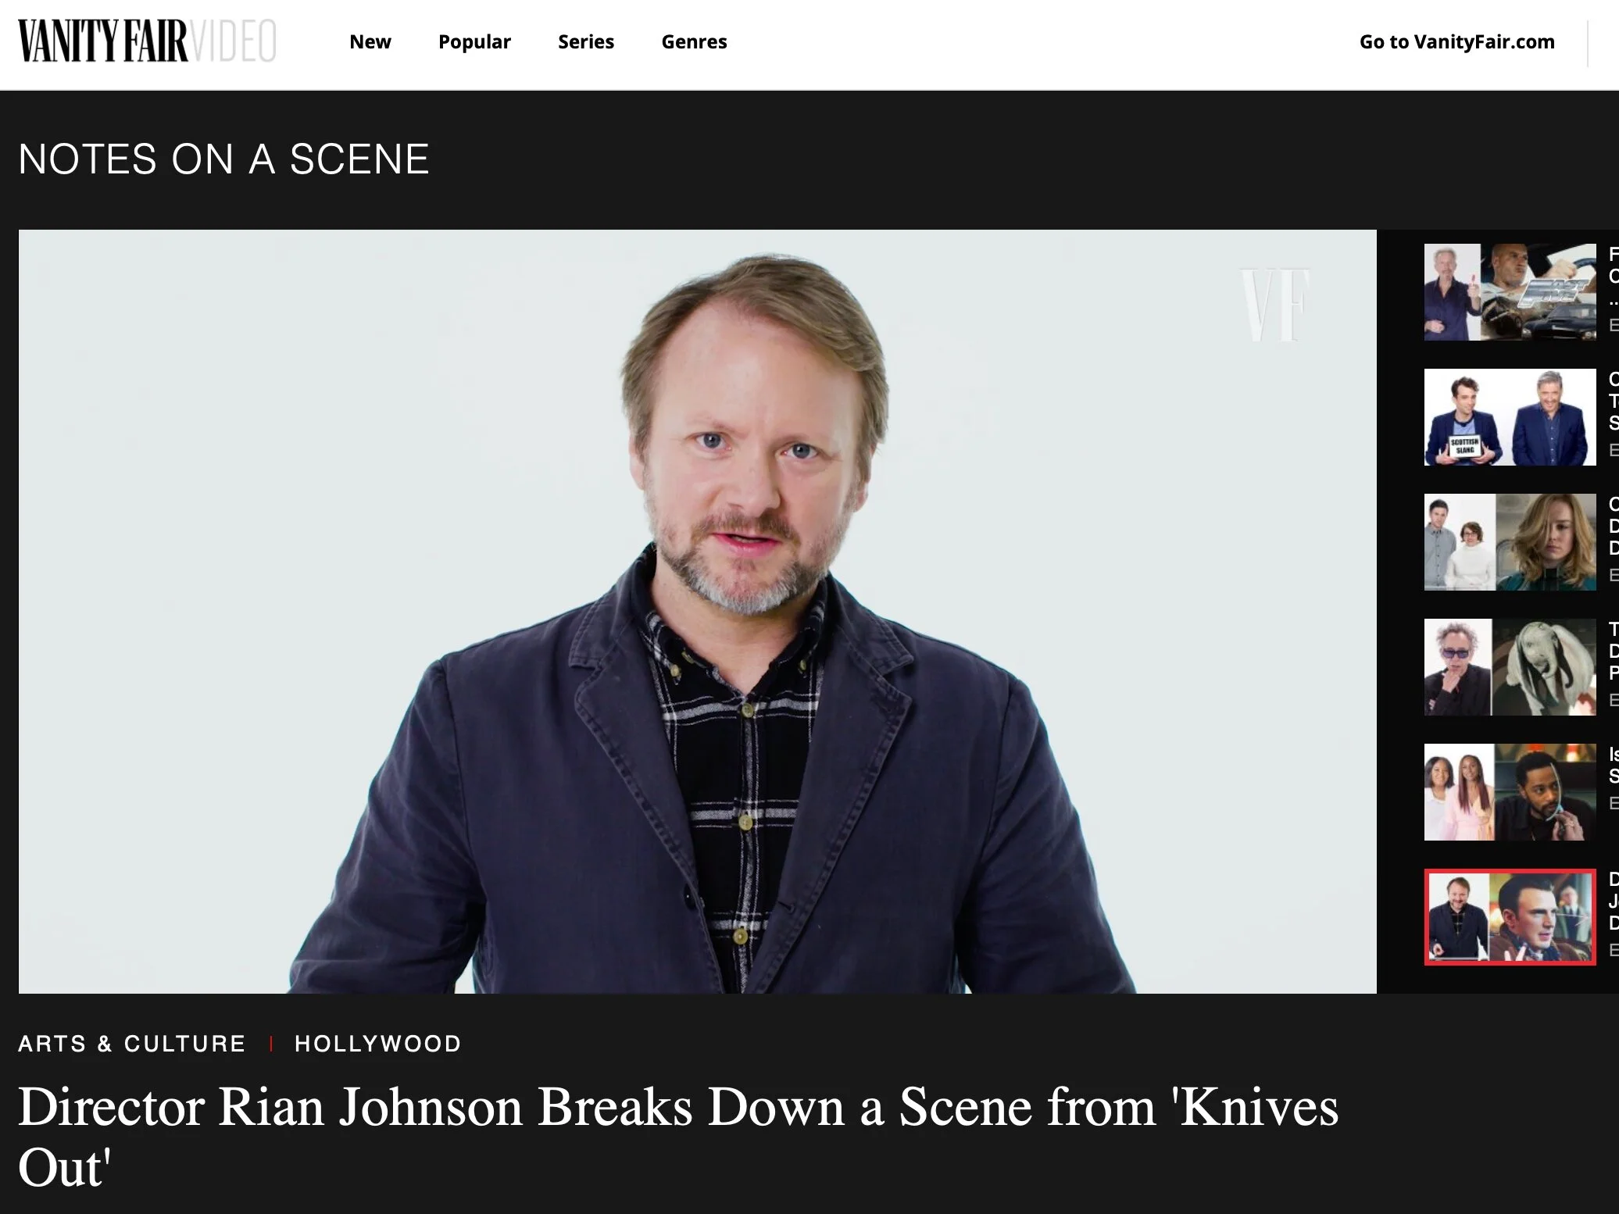Select the red-outlined Knives Out thumbnail
Image resolution: width=1619 pixels, height=1214 pixels.
(x=1510, y=917)
